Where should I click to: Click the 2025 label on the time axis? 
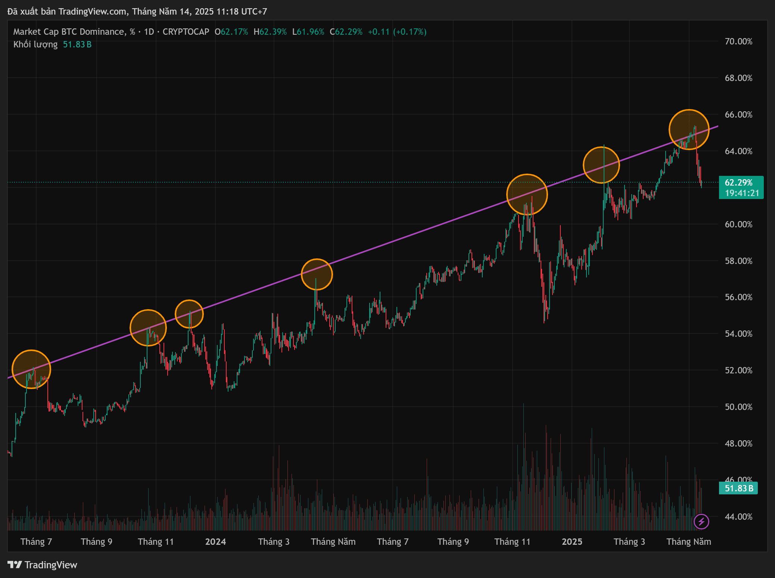pos(572,541)
